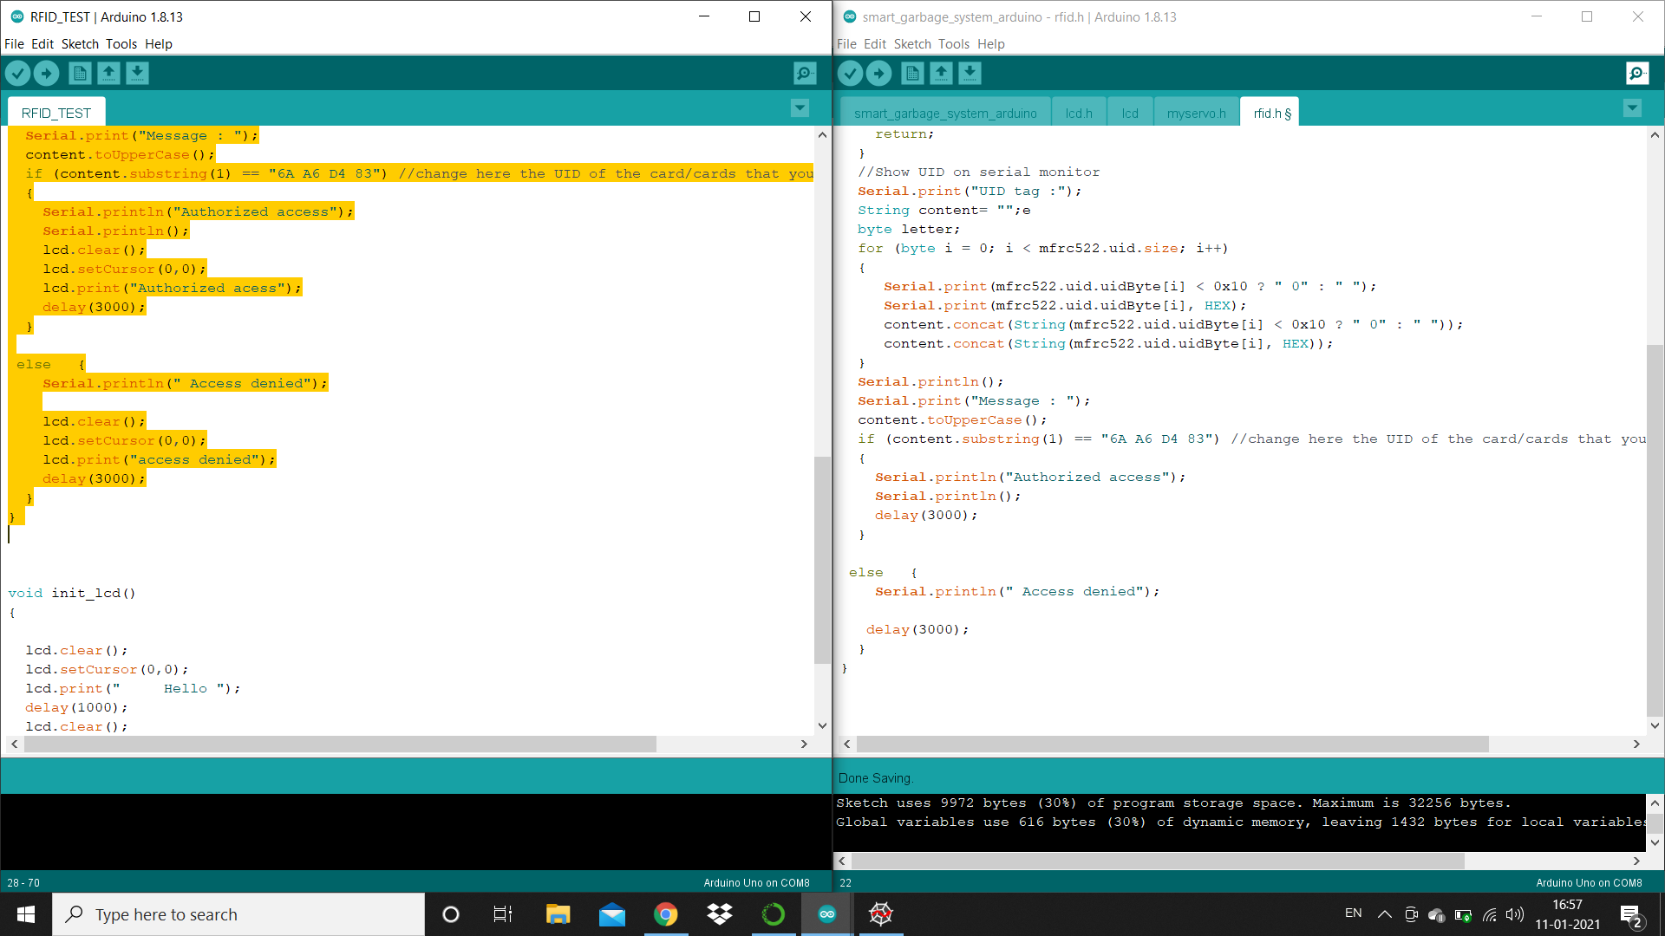Screen dimensions: 1665x936
Task: Switch to the lcd.h tab
Action: [1078, 114]
